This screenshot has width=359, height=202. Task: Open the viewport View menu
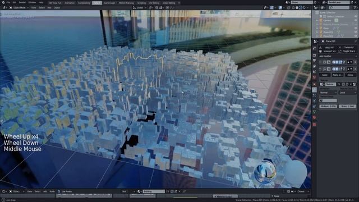pyautogui.click(x=34, y=7)
